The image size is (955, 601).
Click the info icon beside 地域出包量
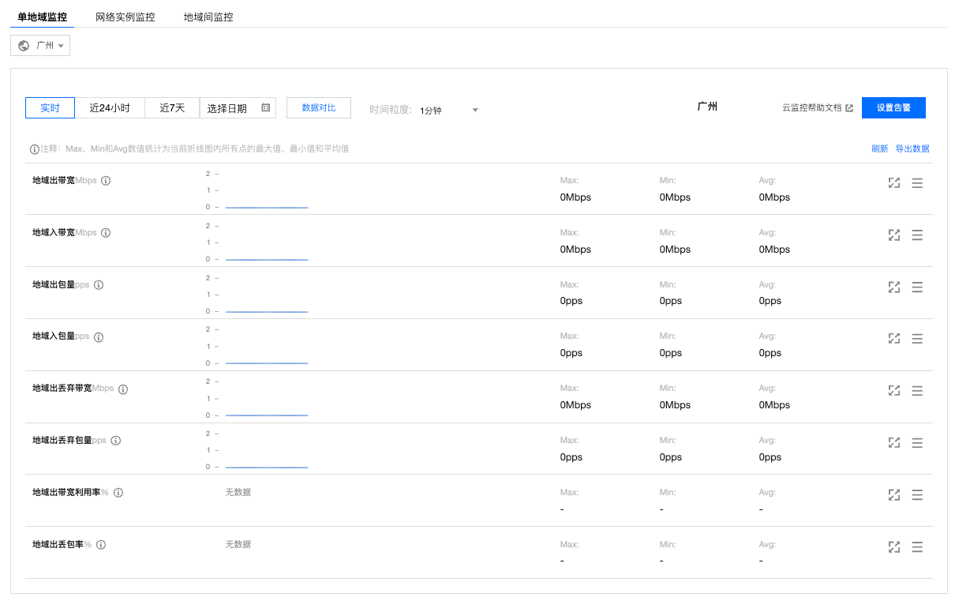99,285
